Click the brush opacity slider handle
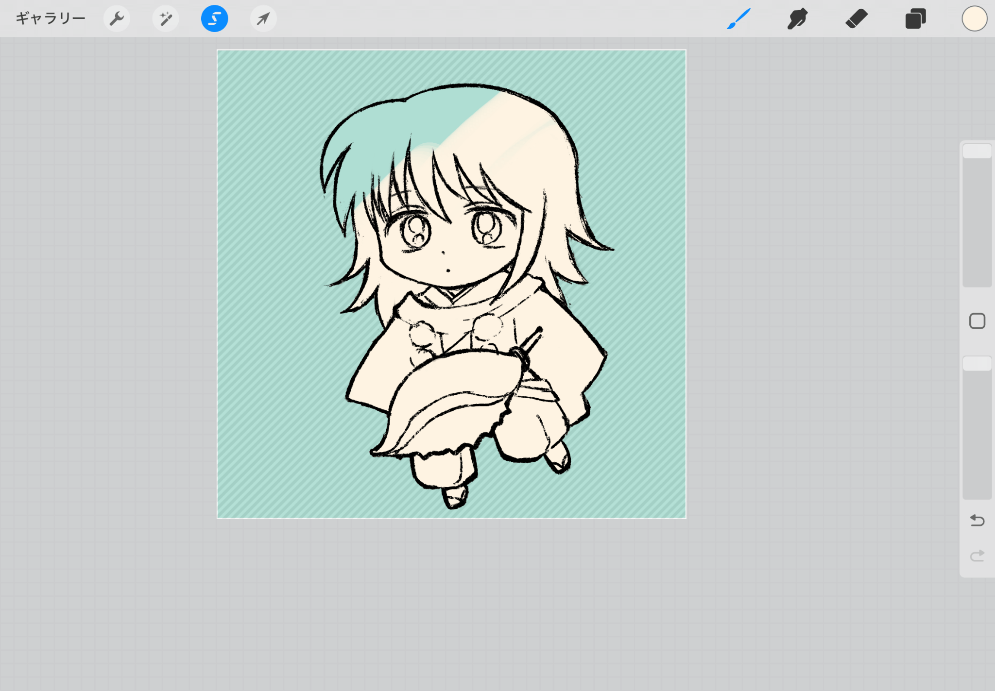The height and width of the screenshot is (691, 995). click(x=977, y=364)
